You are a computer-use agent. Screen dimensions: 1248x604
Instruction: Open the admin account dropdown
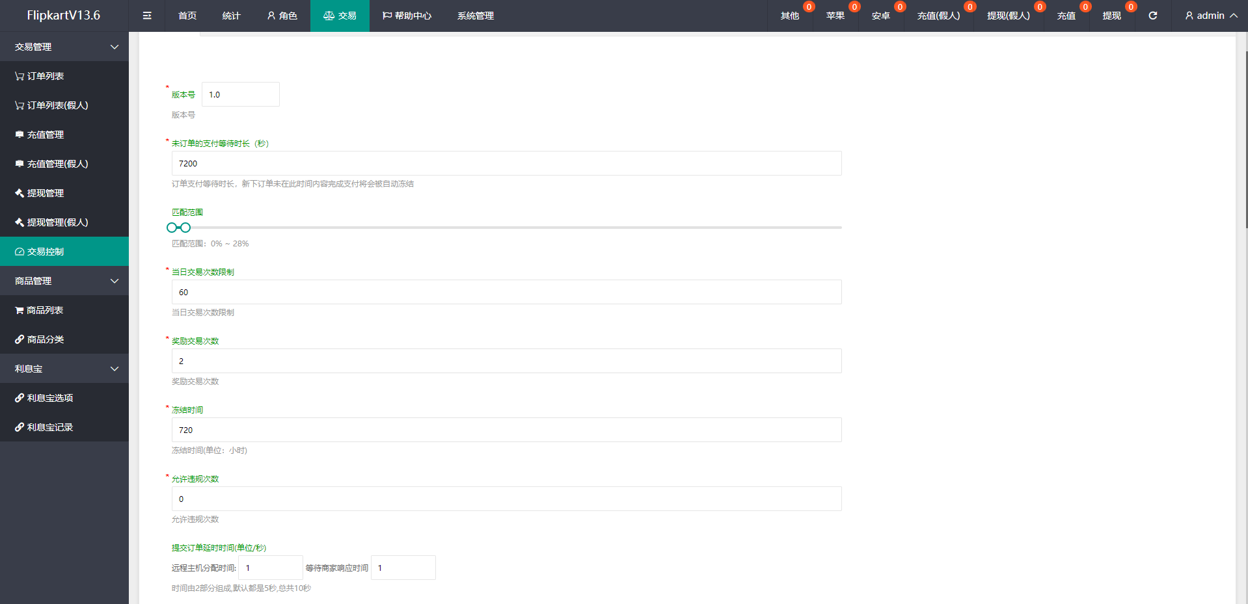(x=1211, y=16)
